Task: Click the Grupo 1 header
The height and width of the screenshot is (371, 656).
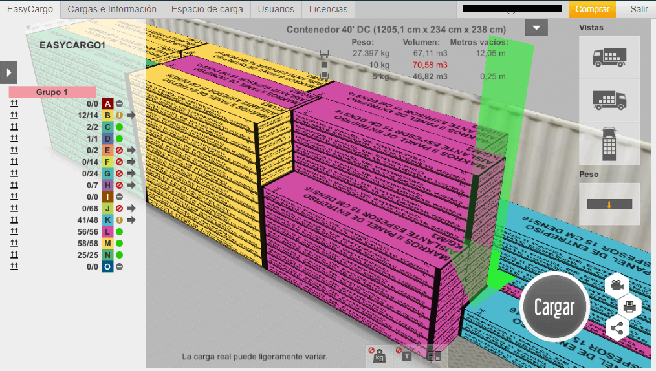Action: click(52, 92)
